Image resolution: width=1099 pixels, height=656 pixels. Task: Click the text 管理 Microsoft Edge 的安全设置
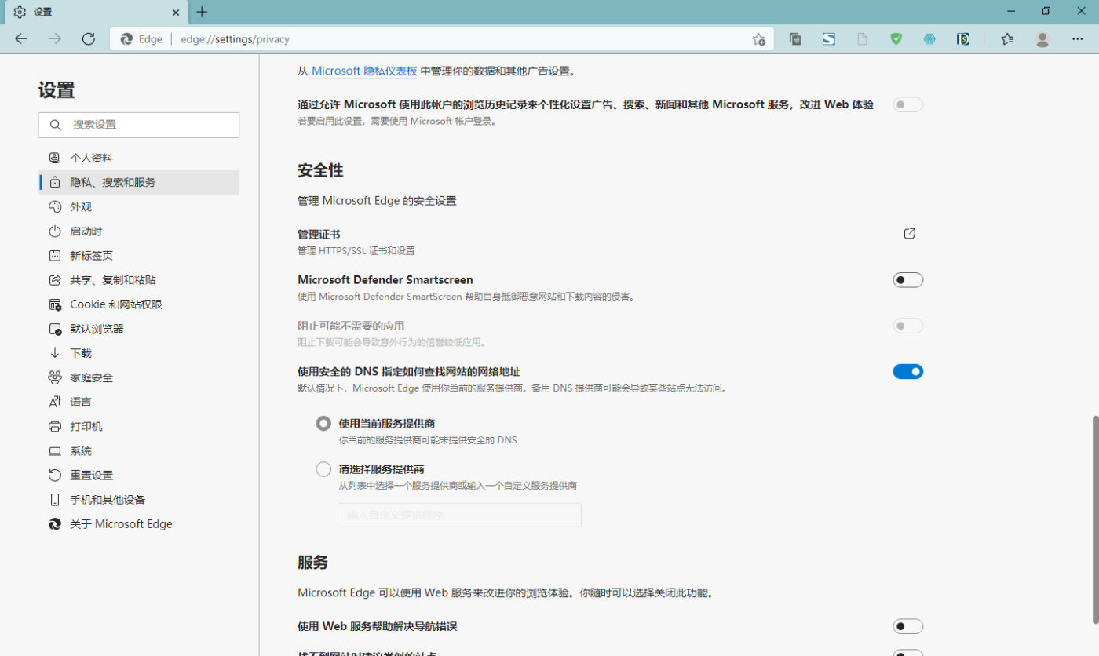pyautogui.click(x=377, y=201)
